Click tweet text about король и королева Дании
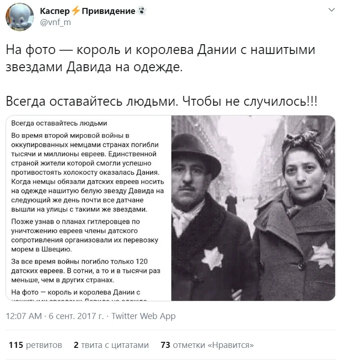Image resolution: width=344 pixels, height=360 pixels. (x=161, y=58)
